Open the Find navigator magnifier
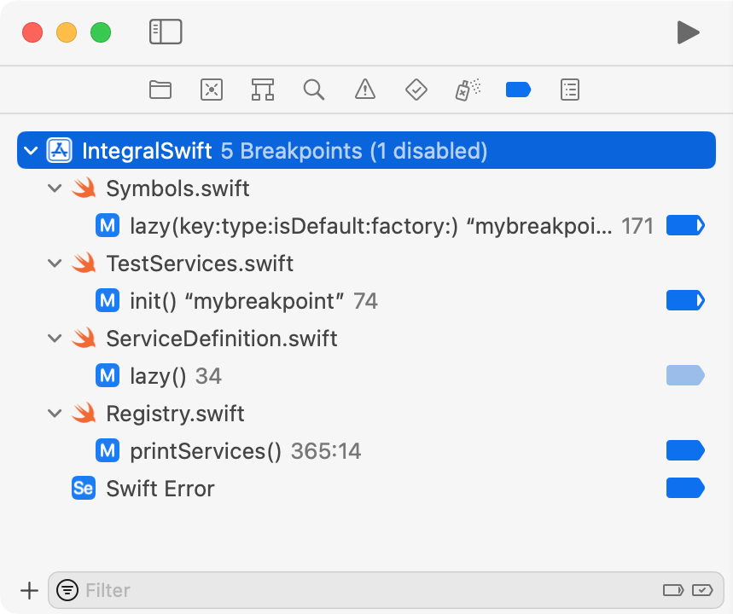 pyautogui.click(x=314, y=90)
